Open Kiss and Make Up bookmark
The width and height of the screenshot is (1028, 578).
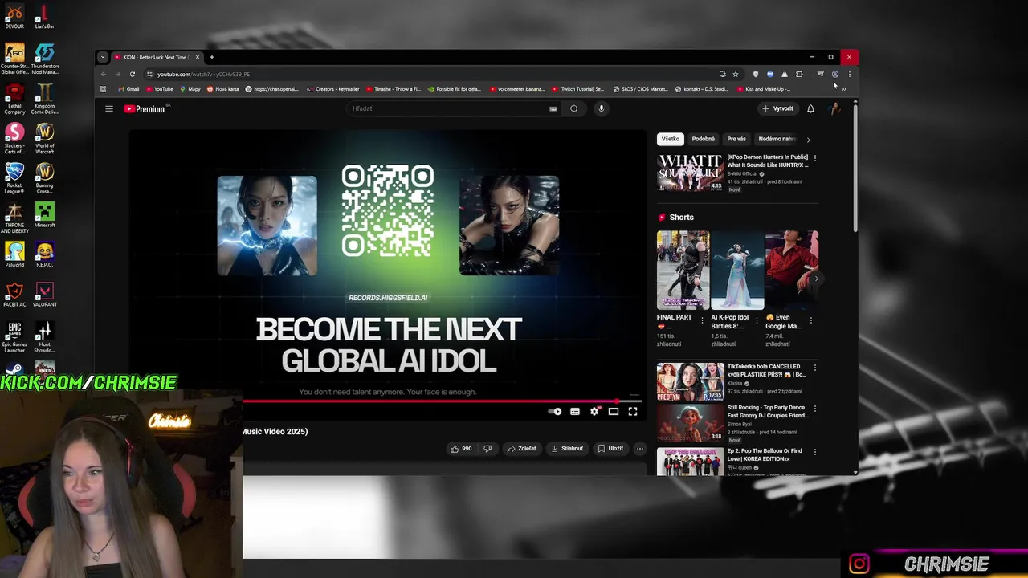764,89
